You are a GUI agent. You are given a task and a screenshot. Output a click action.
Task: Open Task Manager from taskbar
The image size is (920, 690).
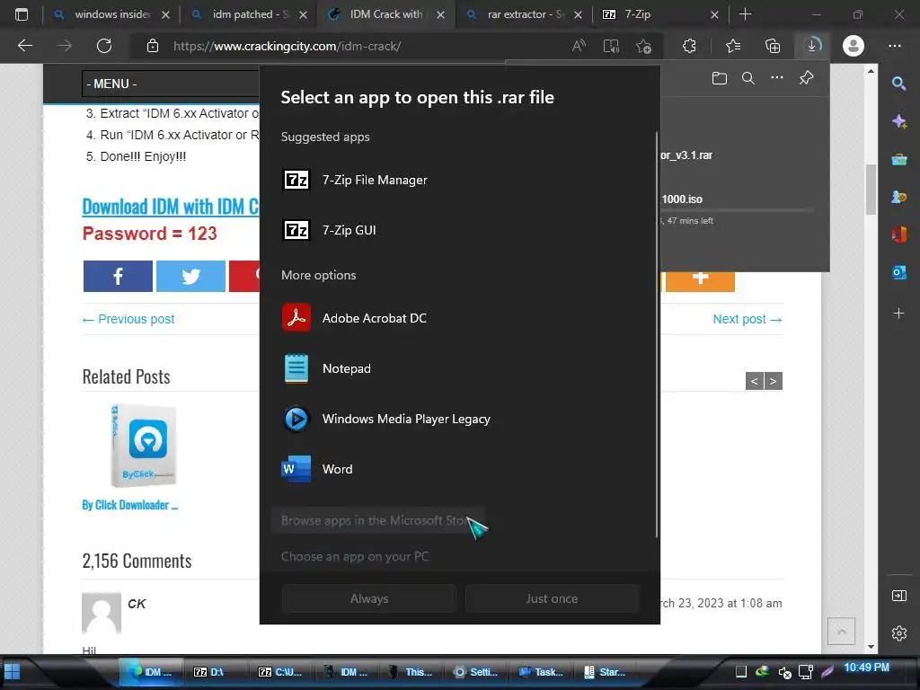coord(540,672)
